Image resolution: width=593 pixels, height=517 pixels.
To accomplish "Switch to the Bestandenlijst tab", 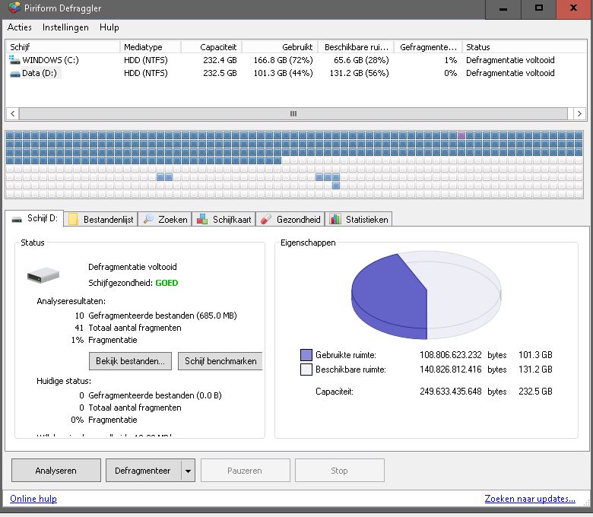I will pos(100,220).
